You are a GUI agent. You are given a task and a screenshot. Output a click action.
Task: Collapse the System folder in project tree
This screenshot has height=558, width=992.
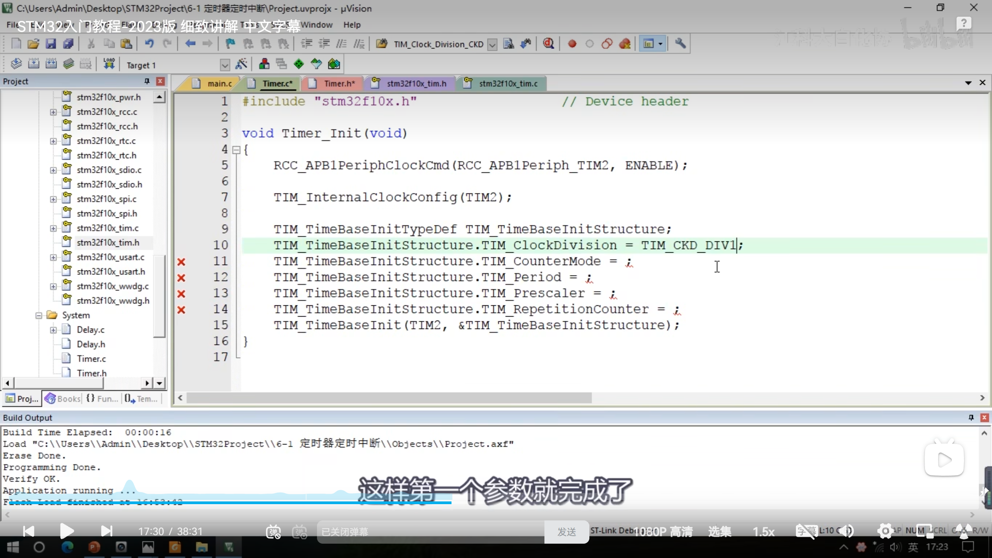click(x=39, y=315)
